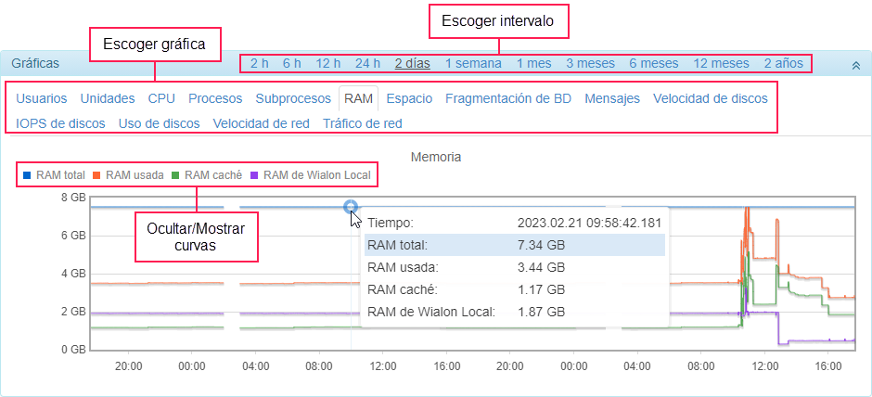Click the RAM de Wialon Local: tooltip label

click(x=431, y=312)
